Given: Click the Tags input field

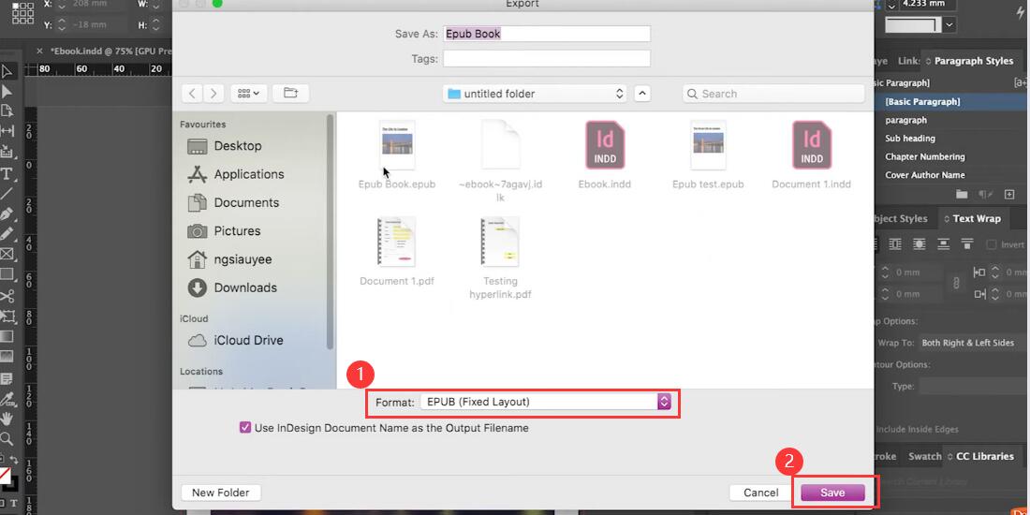Looking at the screenshot, I should (547, 58).
